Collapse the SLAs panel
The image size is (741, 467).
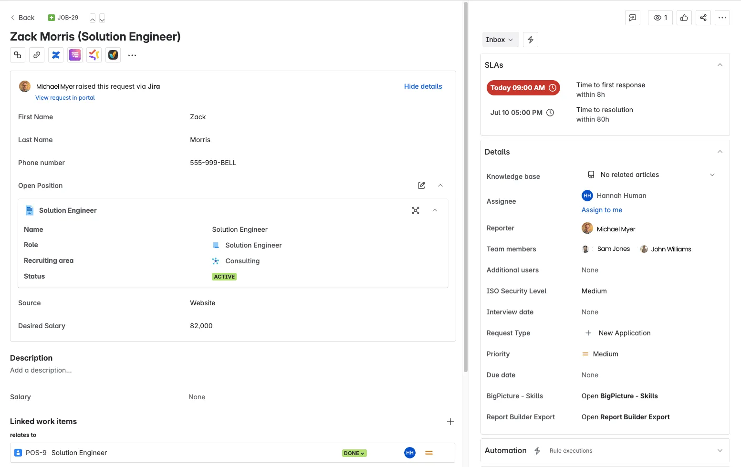pos(720,65)
